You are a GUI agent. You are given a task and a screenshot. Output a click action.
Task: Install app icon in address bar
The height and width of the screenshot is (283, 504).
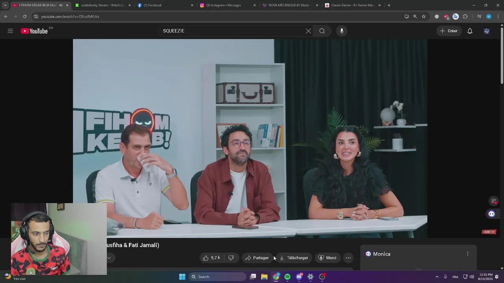407,17
